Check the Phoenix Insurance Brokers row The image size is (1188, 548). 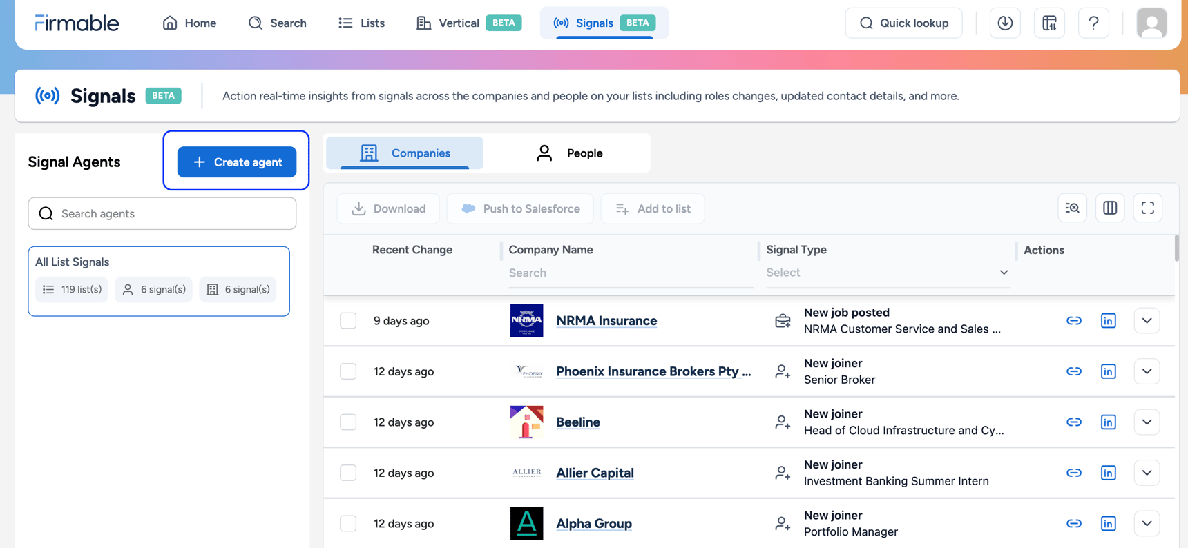click(348, 371)
